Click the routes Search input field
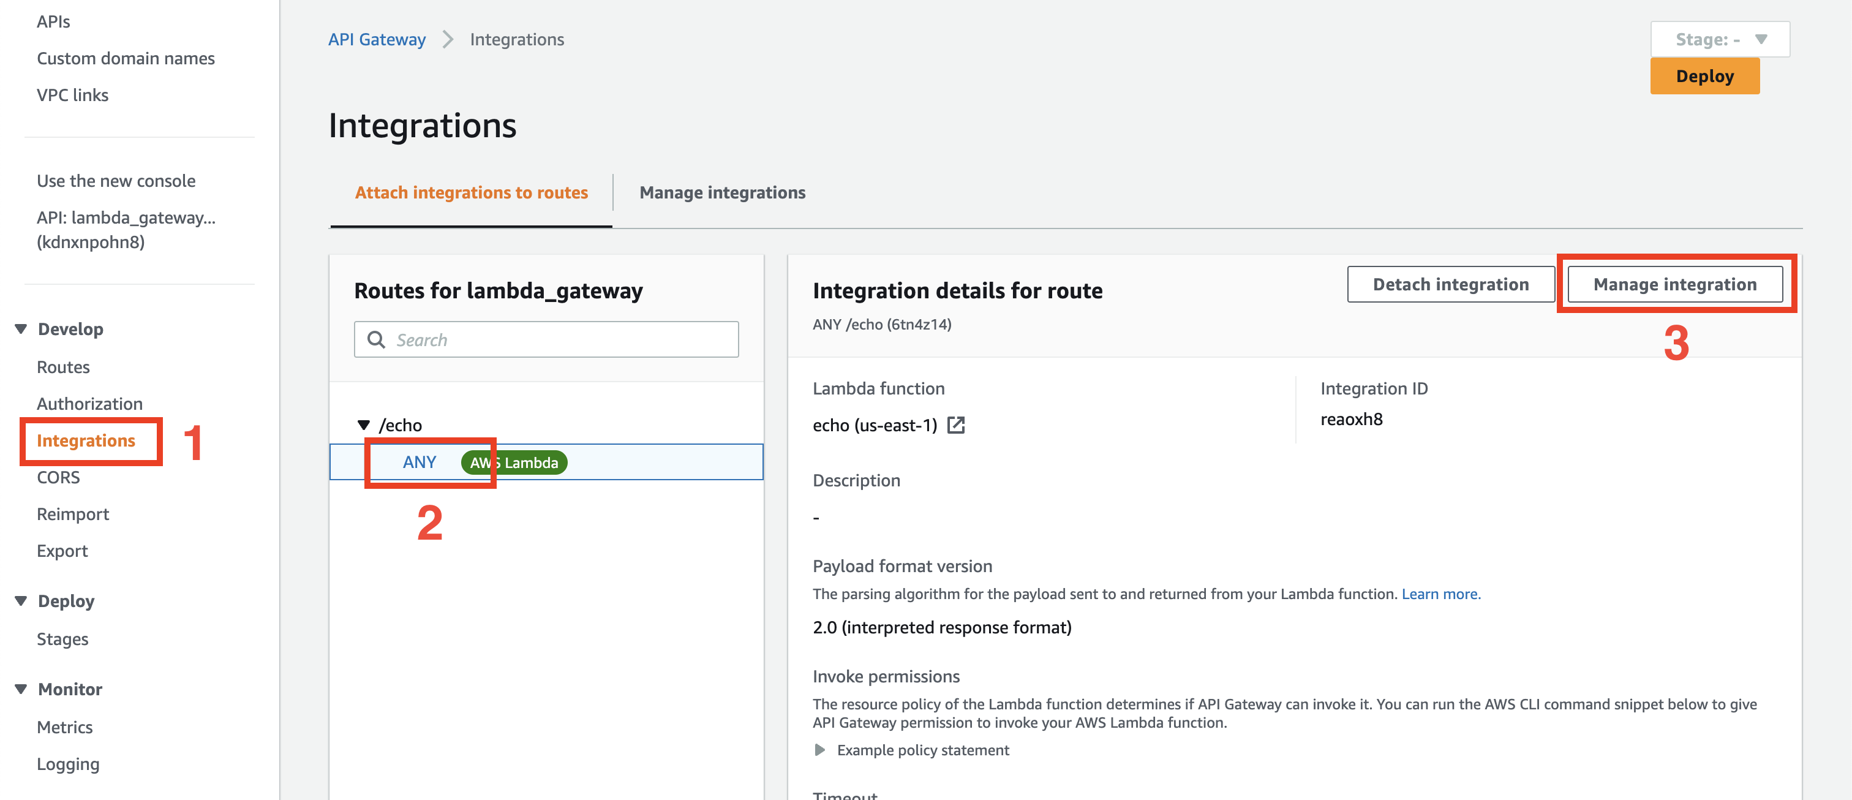The width and height of the screenshot is (1852, 800). [x=561, y=339]
